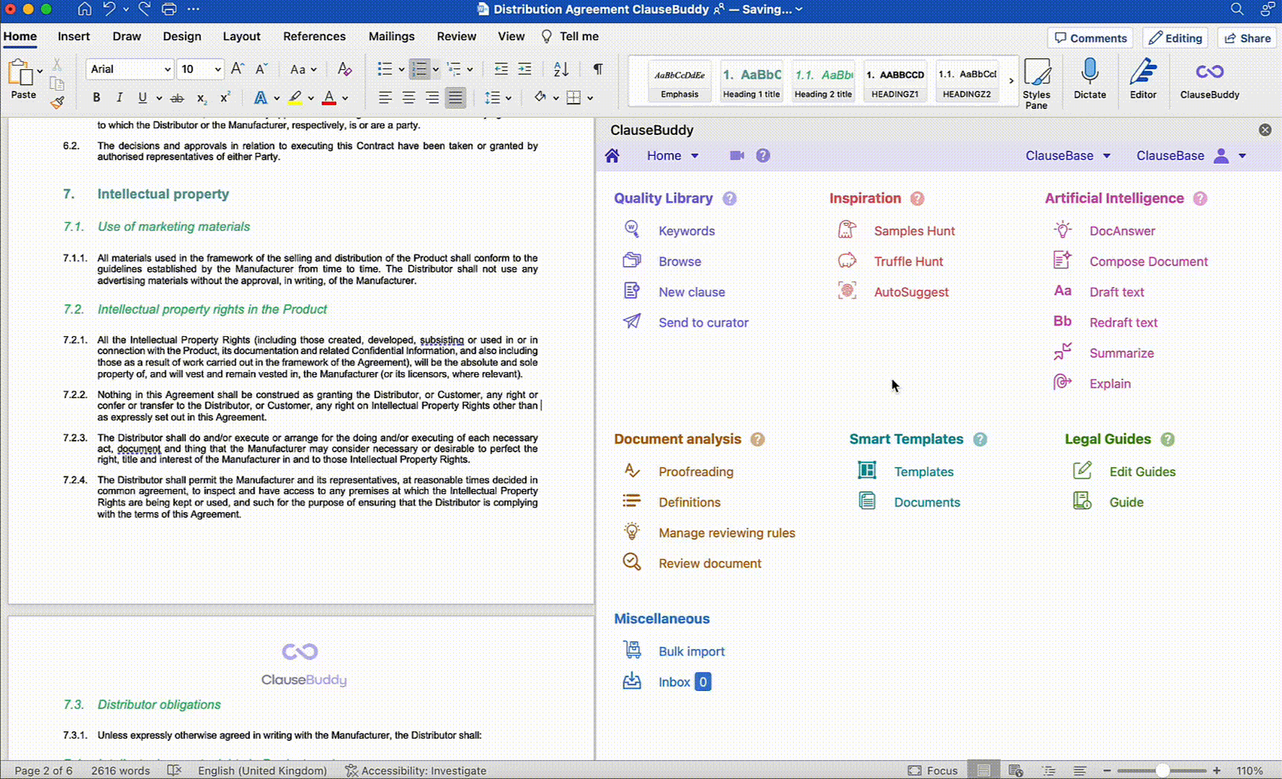Expand the styles gallery arrow
Screen dimensions: 1282x779
point(1011,81)
